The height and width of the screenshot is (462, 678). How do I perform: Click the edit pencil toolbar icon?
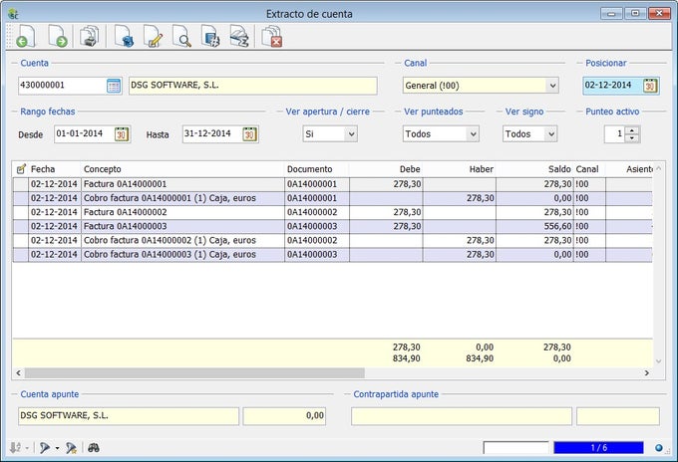coord(153,39)
